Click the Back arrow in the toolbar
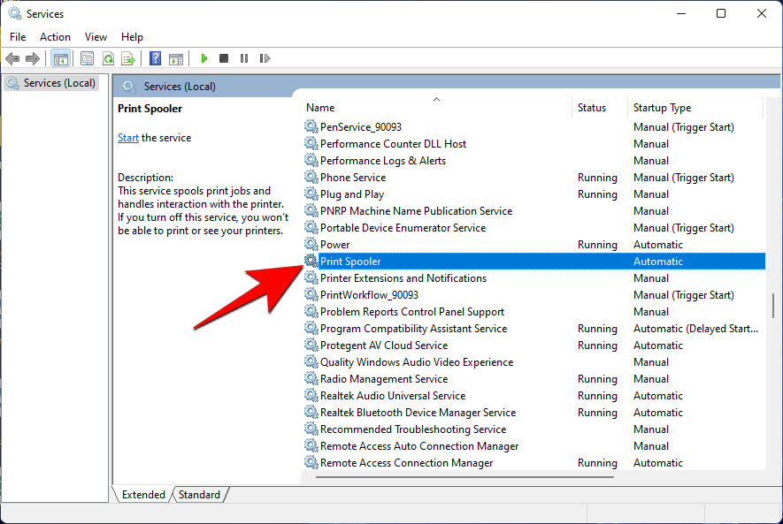Screen dimensions: 783x524 click(x=12, y=58)
